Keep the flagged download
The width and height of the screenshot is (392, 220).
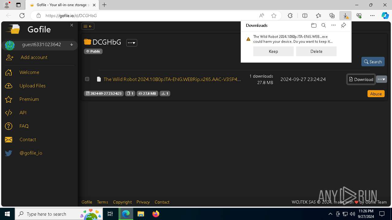coord(273,51)
